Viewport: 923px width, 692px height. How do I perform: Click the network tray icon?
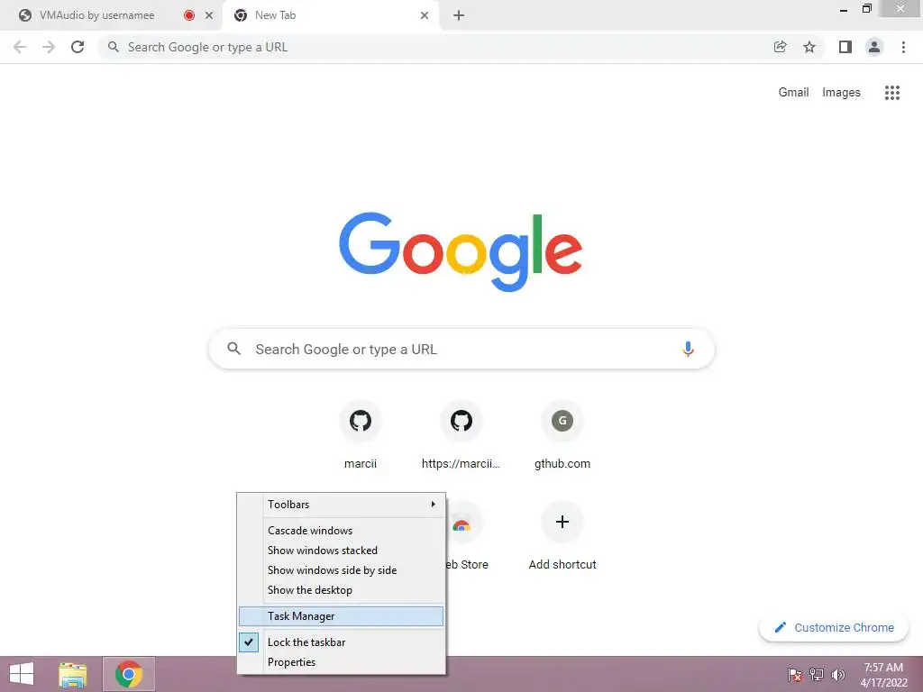click(x=817, y=675)
